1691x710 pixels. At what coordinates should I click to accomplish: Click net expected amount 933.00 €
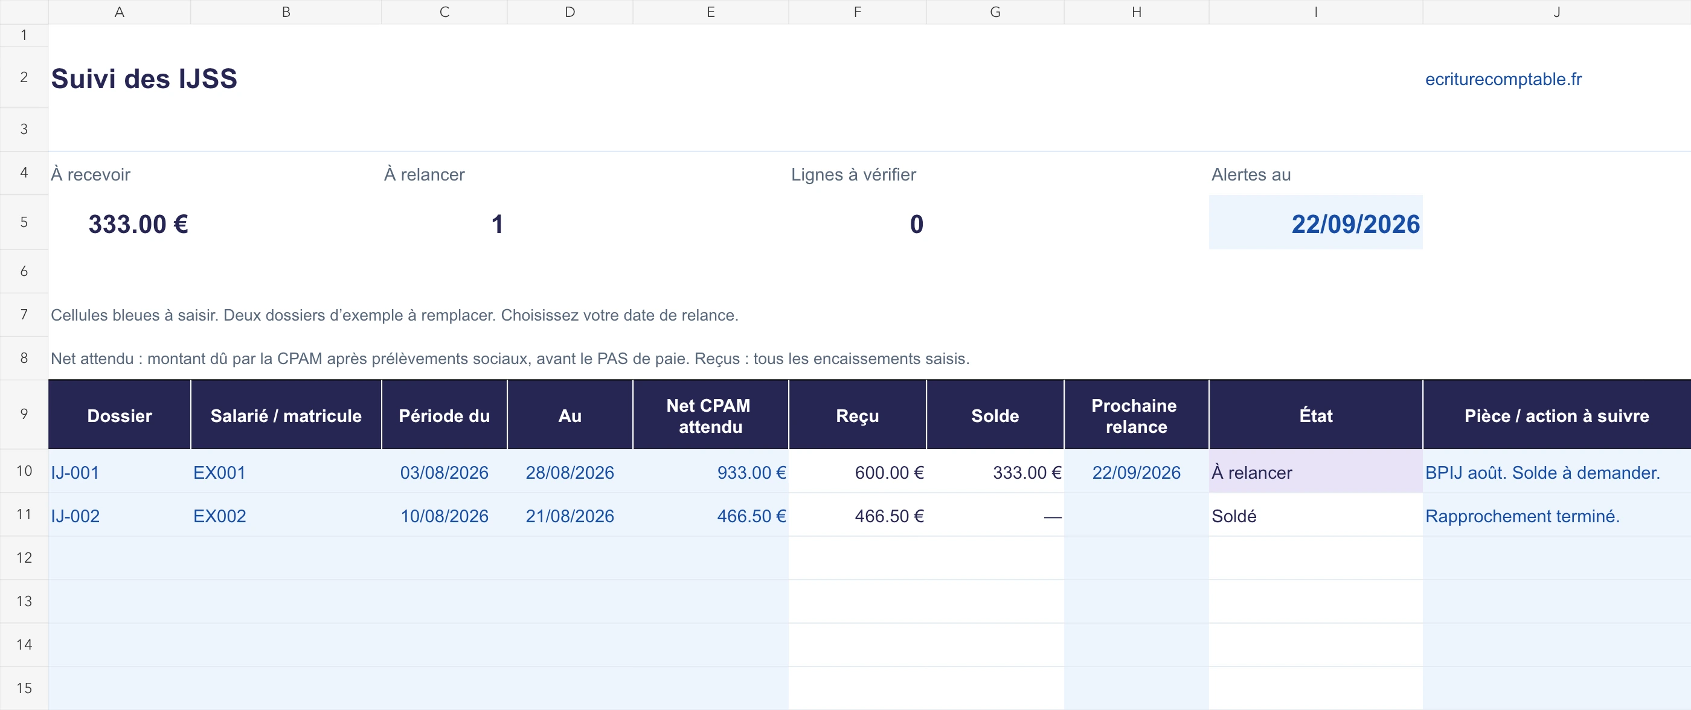710,472
